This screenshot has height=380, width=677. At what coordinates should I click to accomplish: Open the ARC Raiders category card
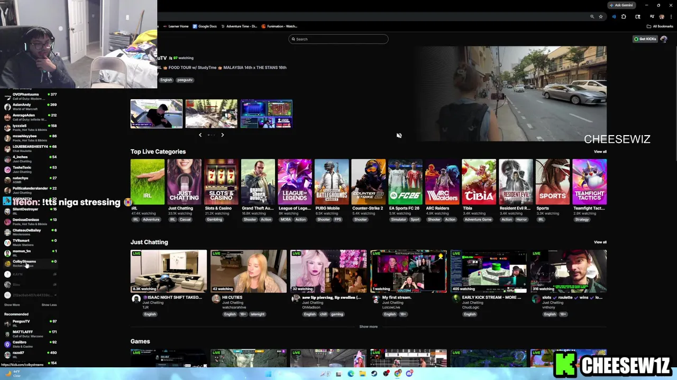coord(442,182)
